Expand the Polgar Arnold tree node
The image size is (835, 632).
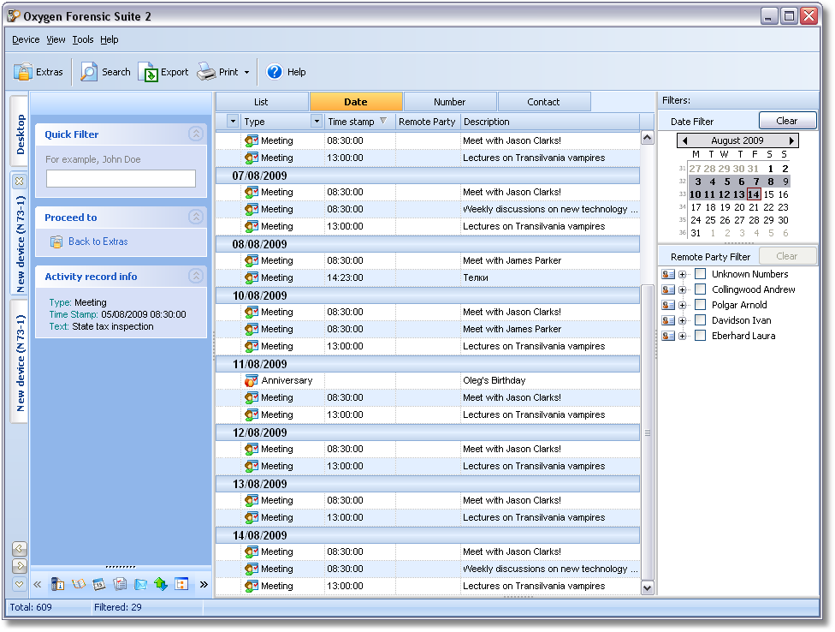coord(682,305)
